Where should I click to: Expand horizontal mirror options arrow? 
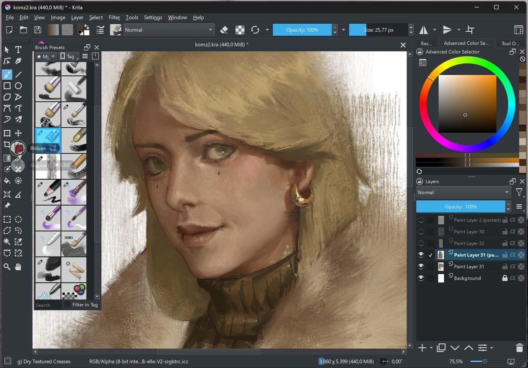[x=435, y=30]
